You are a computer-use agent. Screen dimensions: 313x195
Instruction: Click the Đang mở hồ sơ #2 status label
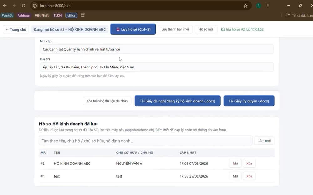[69, 29]
